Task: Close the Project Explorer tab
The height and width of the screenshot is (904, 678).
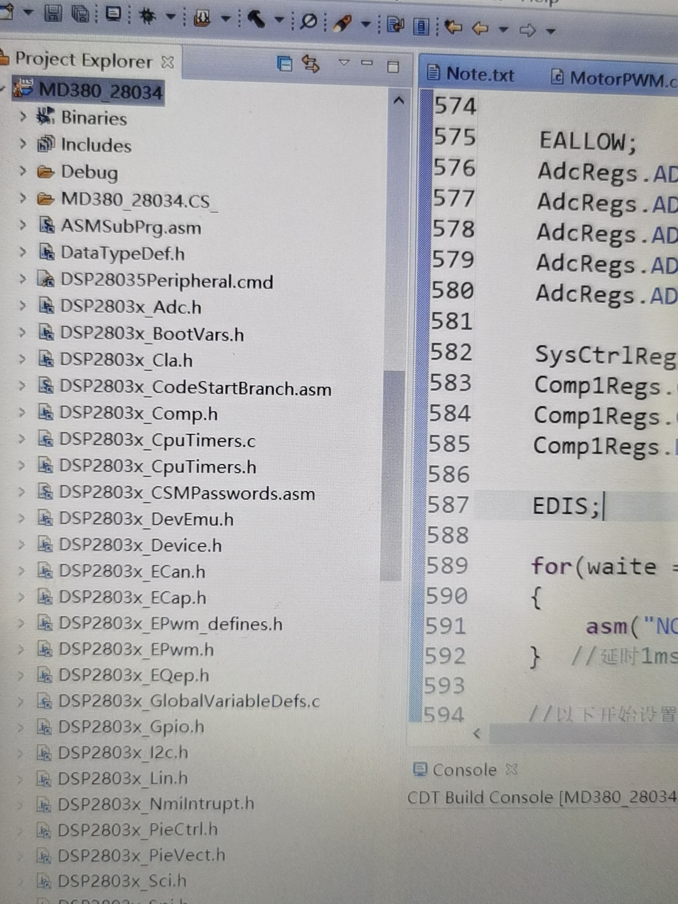Action: (167, 62)
